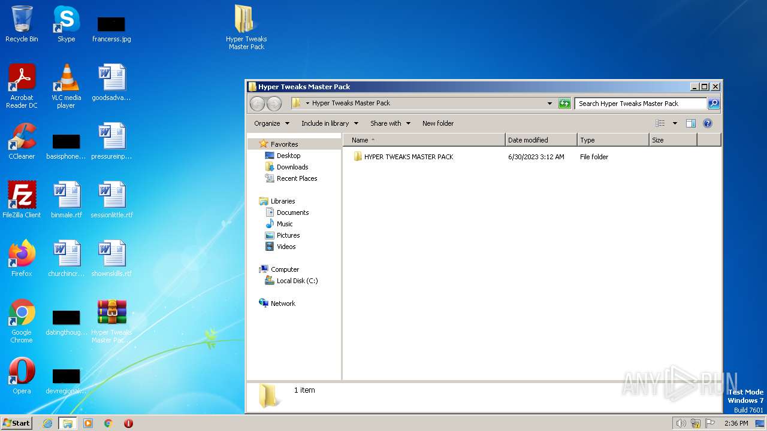Launch Opera from the desktop

click(x=22, y=376)
